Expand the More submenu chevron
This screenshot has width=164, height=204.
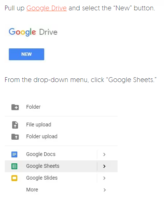[105, 190]
